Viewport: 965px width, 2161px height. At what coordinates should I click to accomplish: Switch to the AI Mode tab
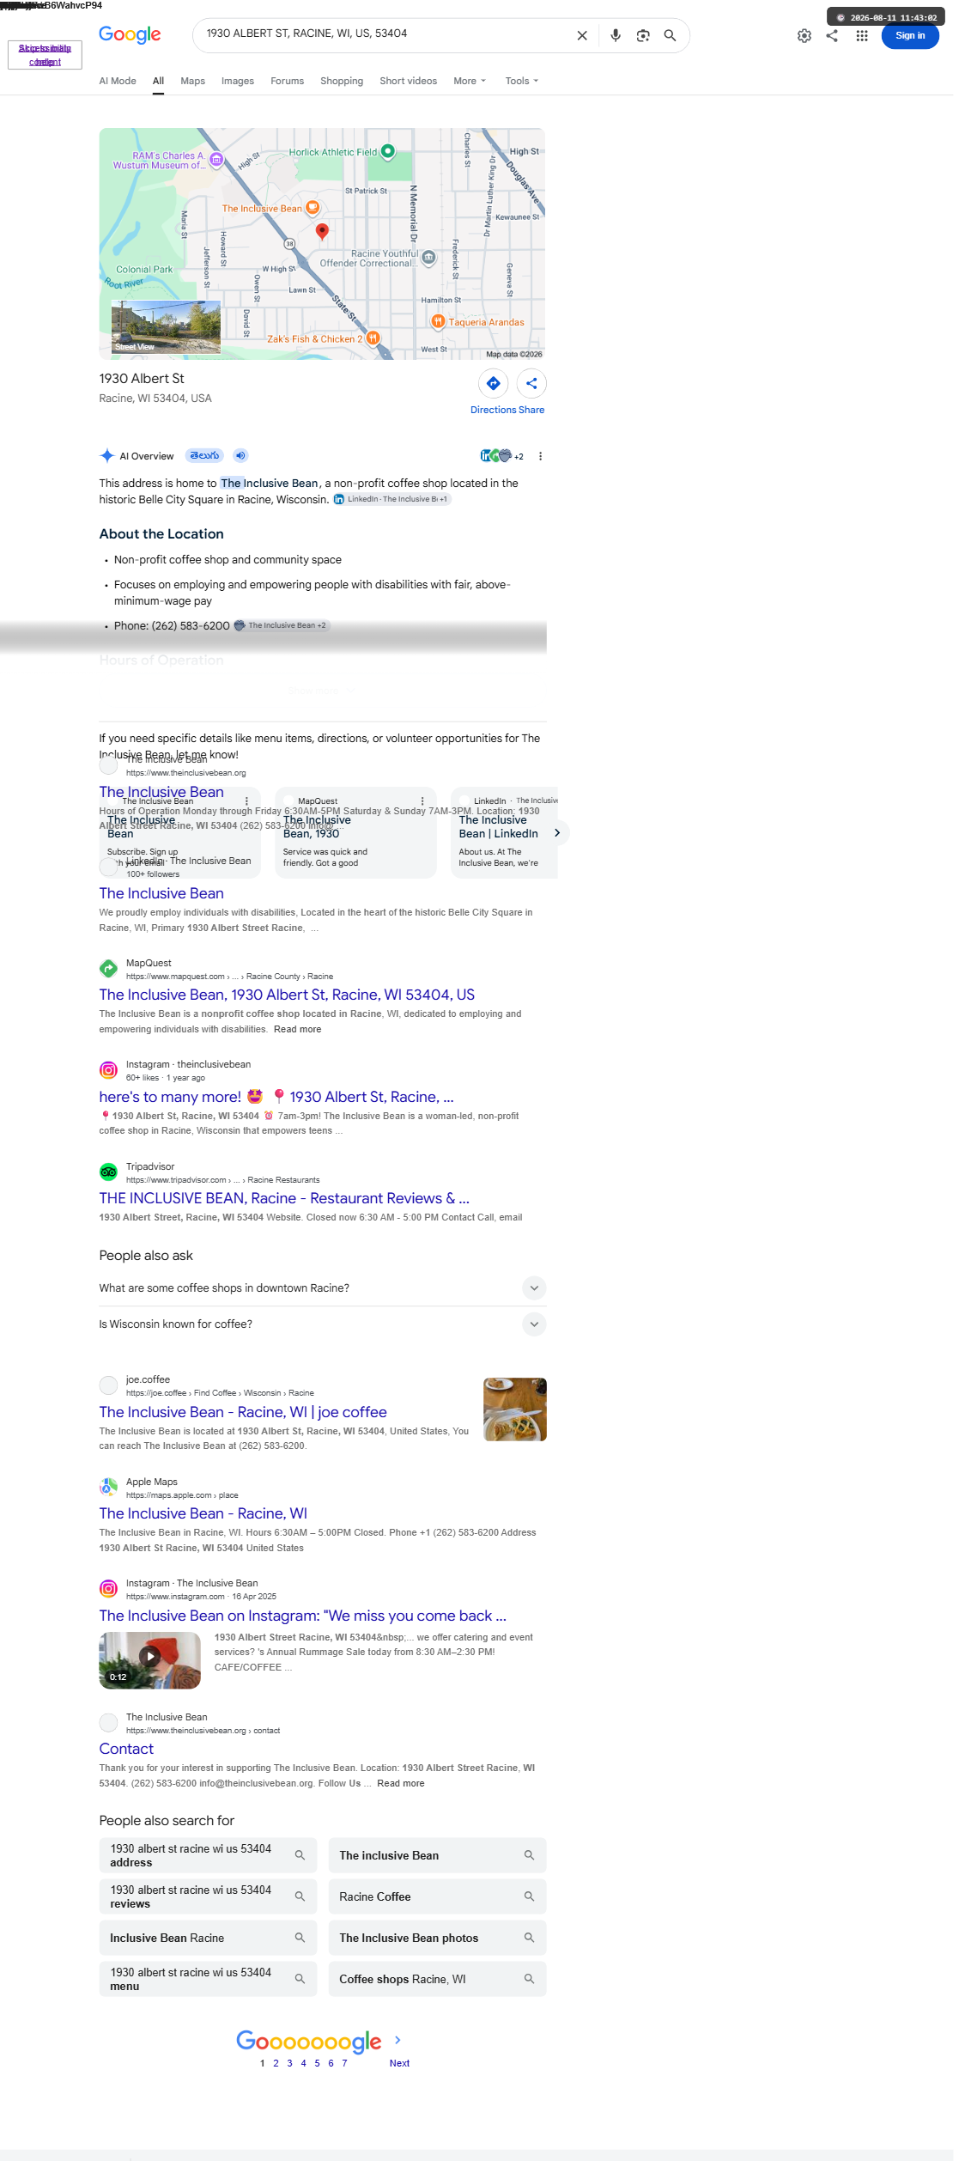118,81
